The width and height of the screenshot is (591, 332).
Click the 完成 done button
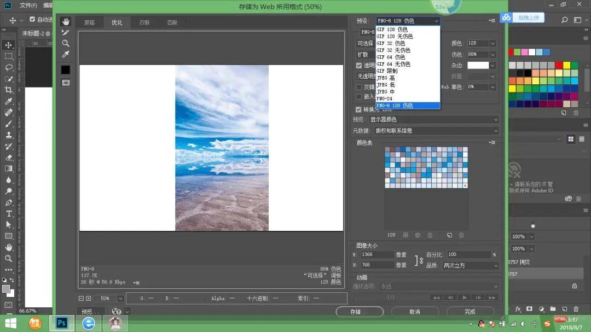click(x=470, y=312)
